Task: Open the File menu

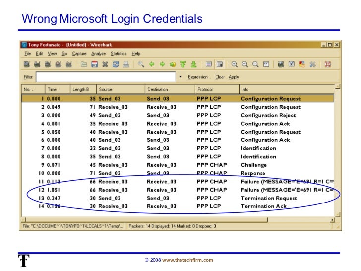Action: [28, 54]
